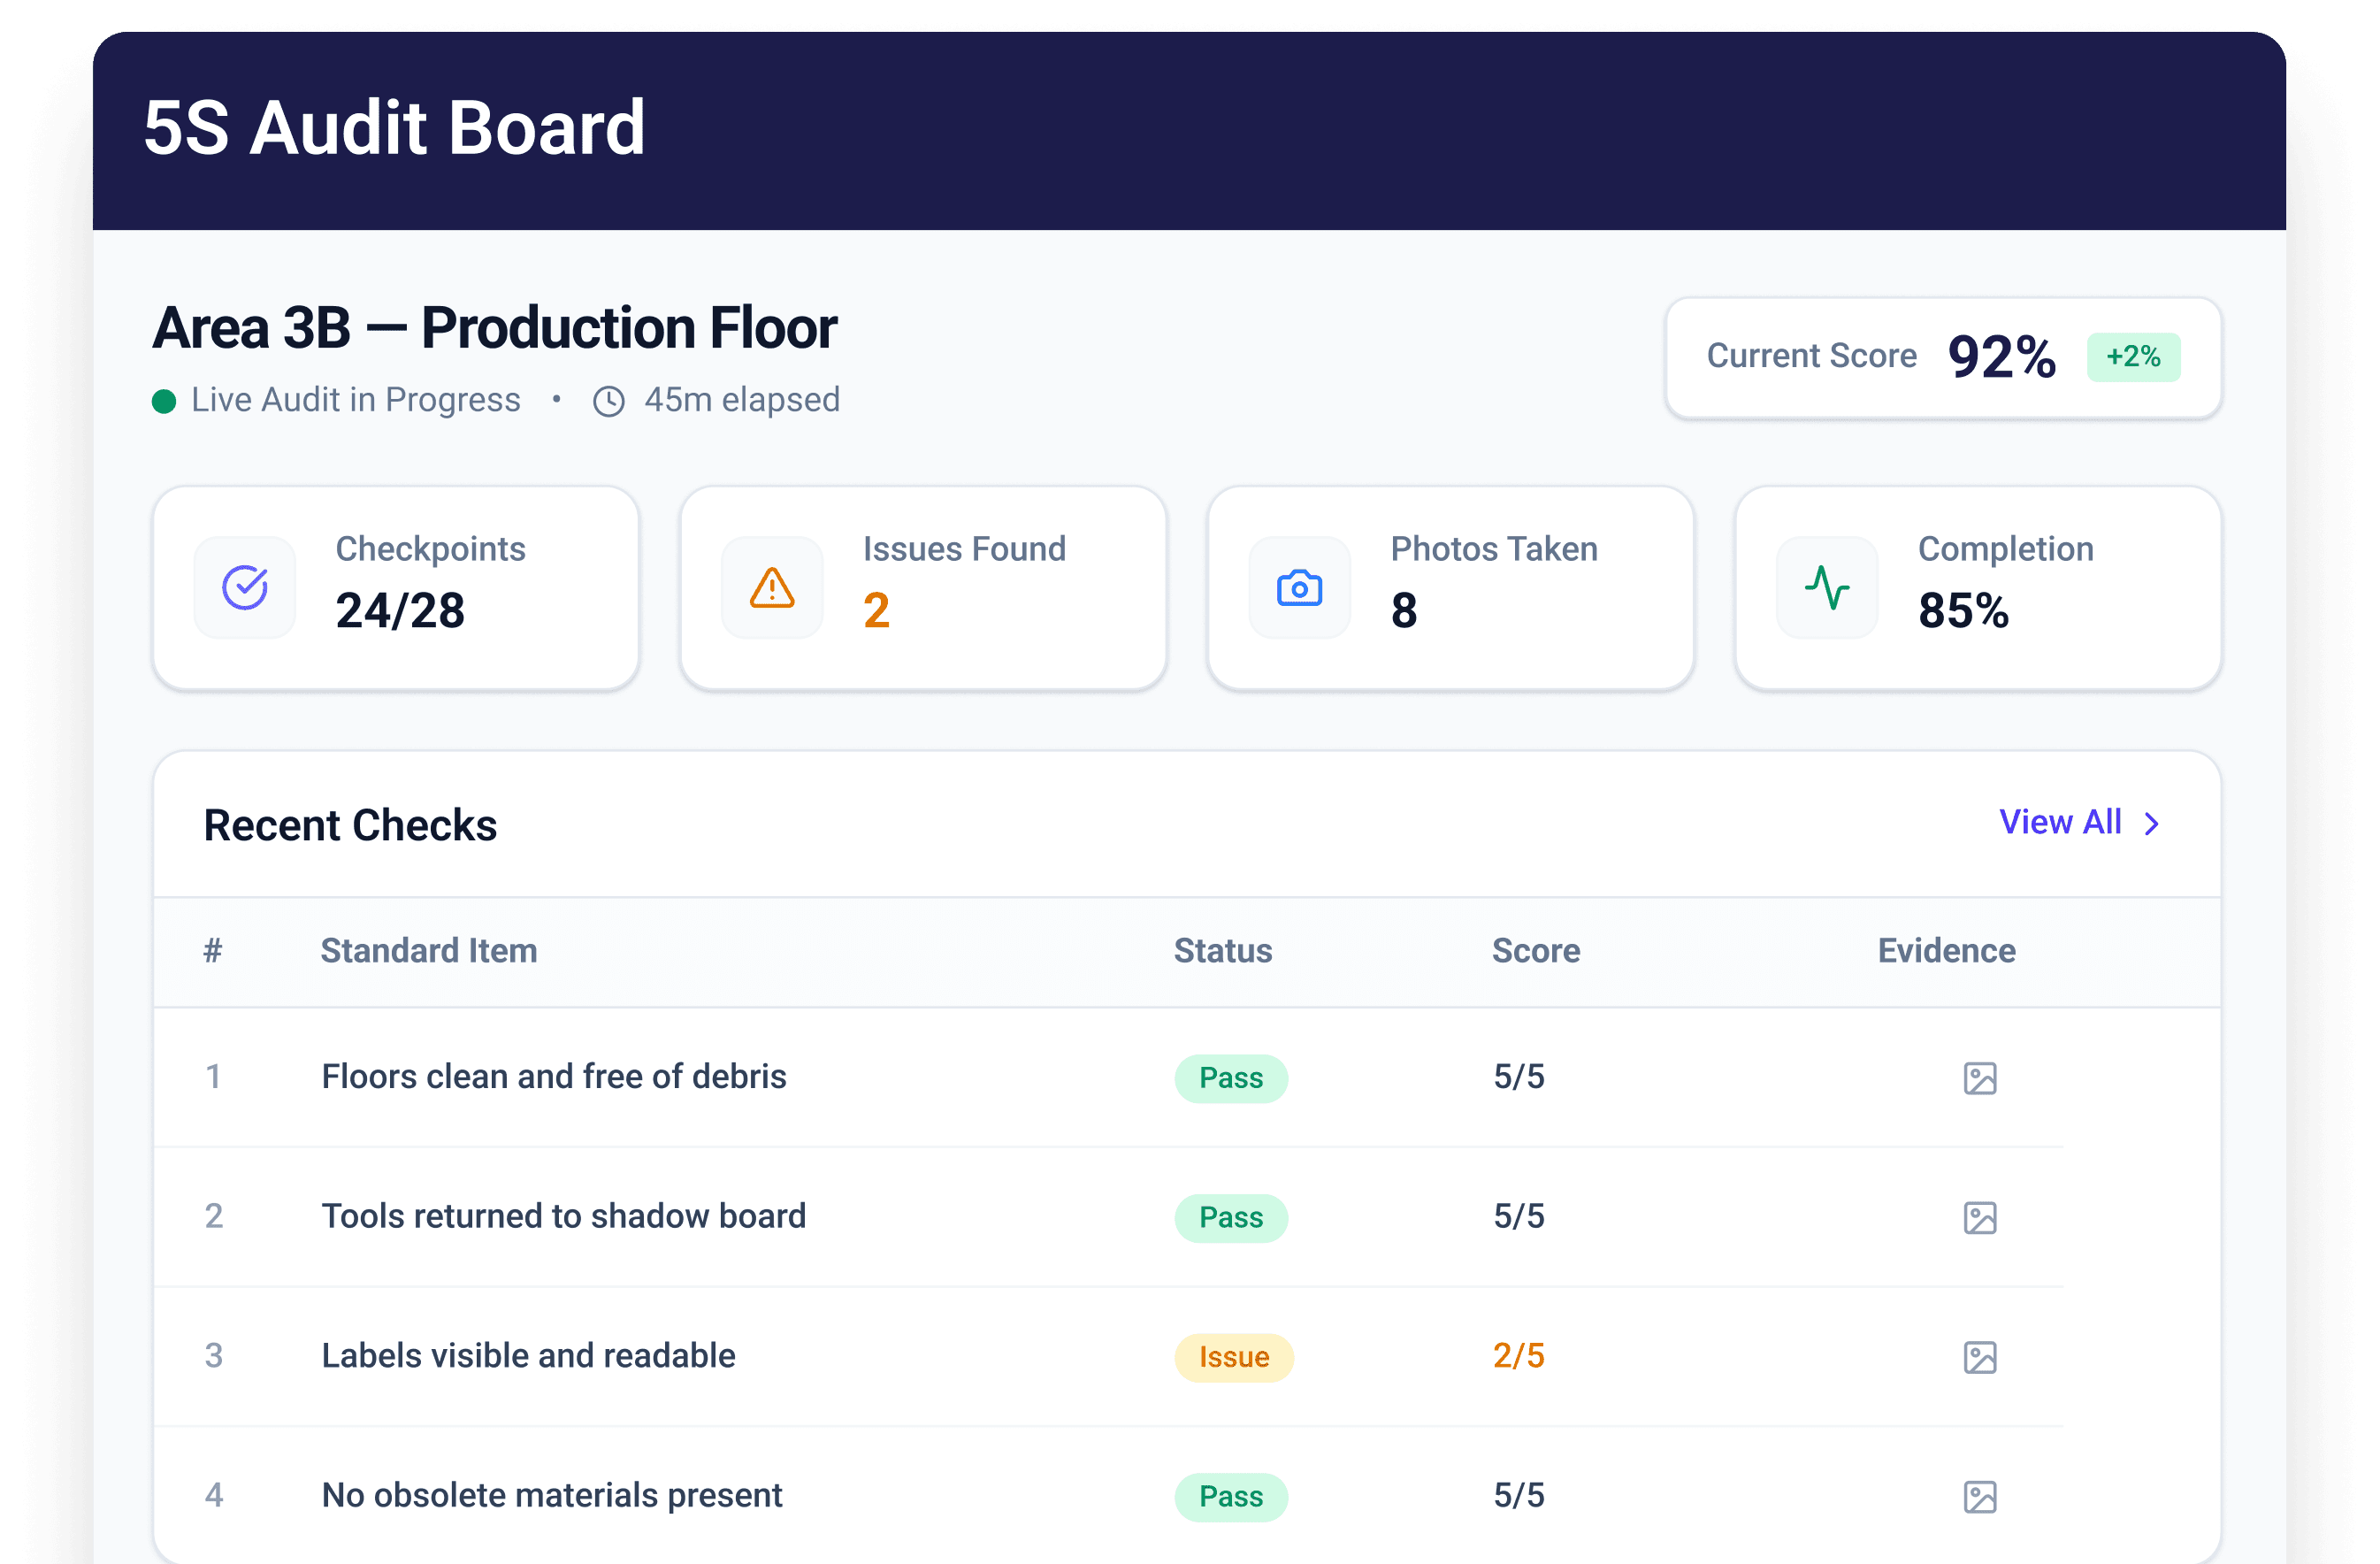
Task: Open evidence photo for obsolete materials row
Action: pyautogui.click(x=1979, y=1497)
